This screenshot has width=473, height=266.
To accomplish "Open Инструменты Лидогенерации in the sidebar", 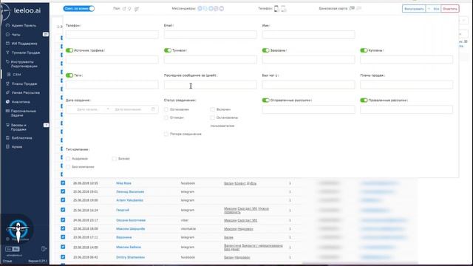I will pyautogui.click(x=24, y=64).
